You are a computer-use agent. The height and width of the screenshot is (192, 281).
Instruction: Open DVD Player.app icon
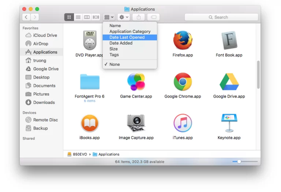(90, 40)
